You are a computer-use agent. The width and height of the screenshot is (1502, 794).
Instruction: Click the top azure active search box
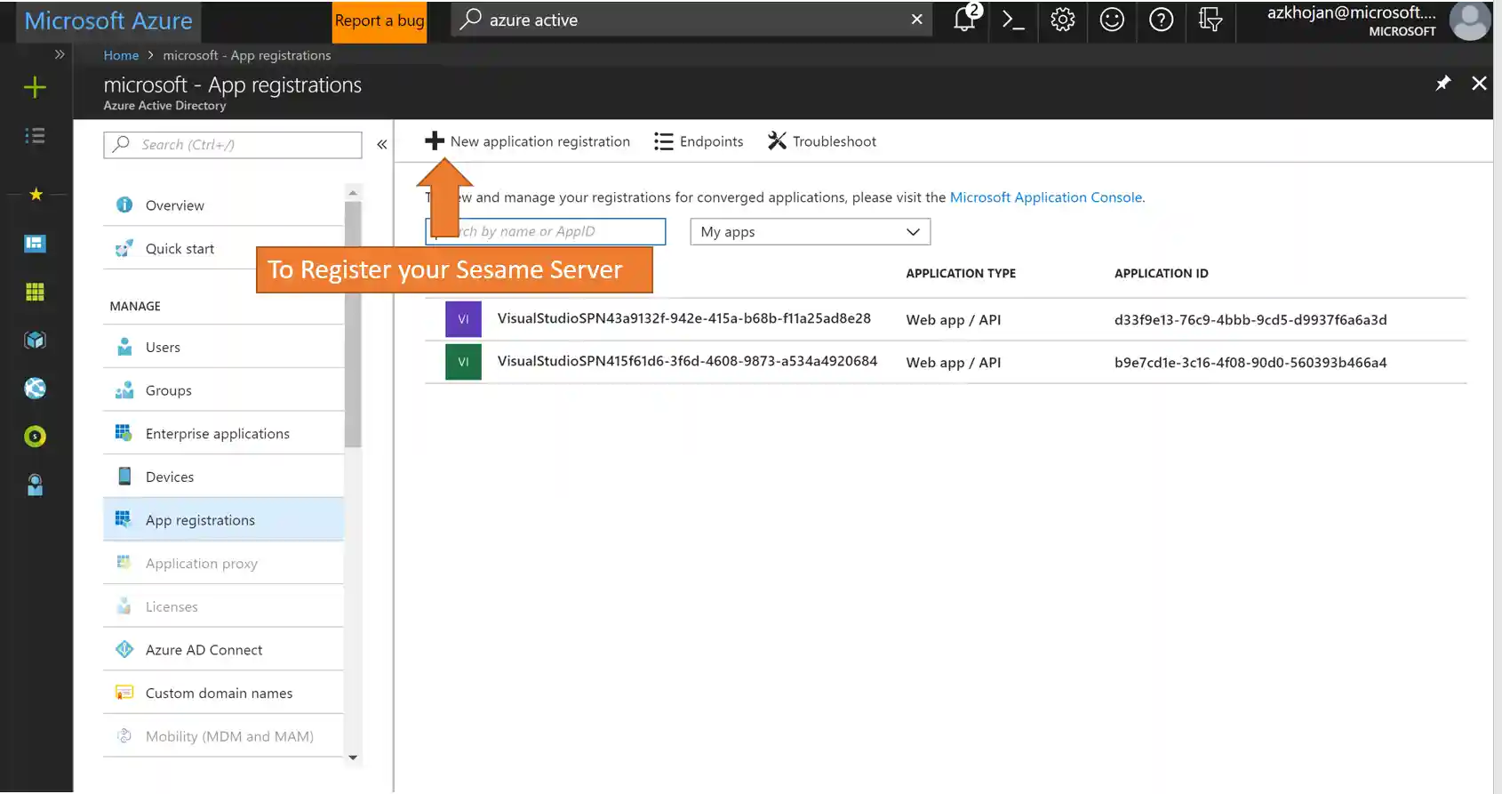691,20
